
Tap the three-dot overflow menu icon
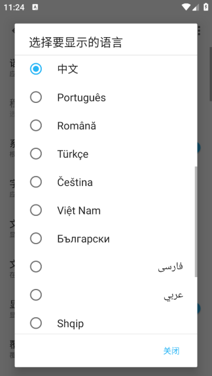point(199,31)
